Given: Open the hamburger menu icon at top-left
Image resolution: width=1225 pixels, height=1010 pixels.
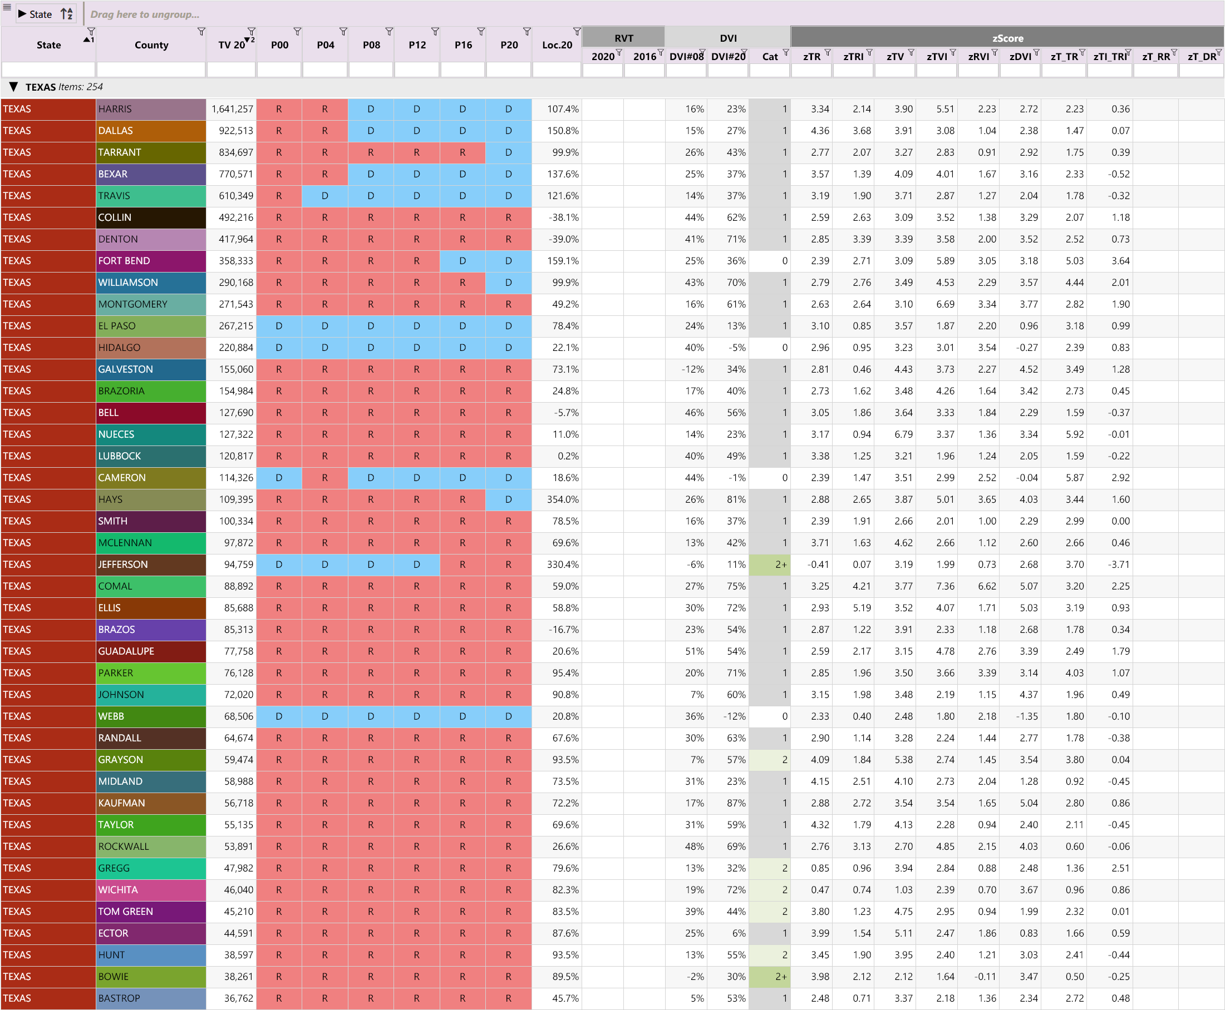Looking at the screenshot, I should click(x=7, y=7).
